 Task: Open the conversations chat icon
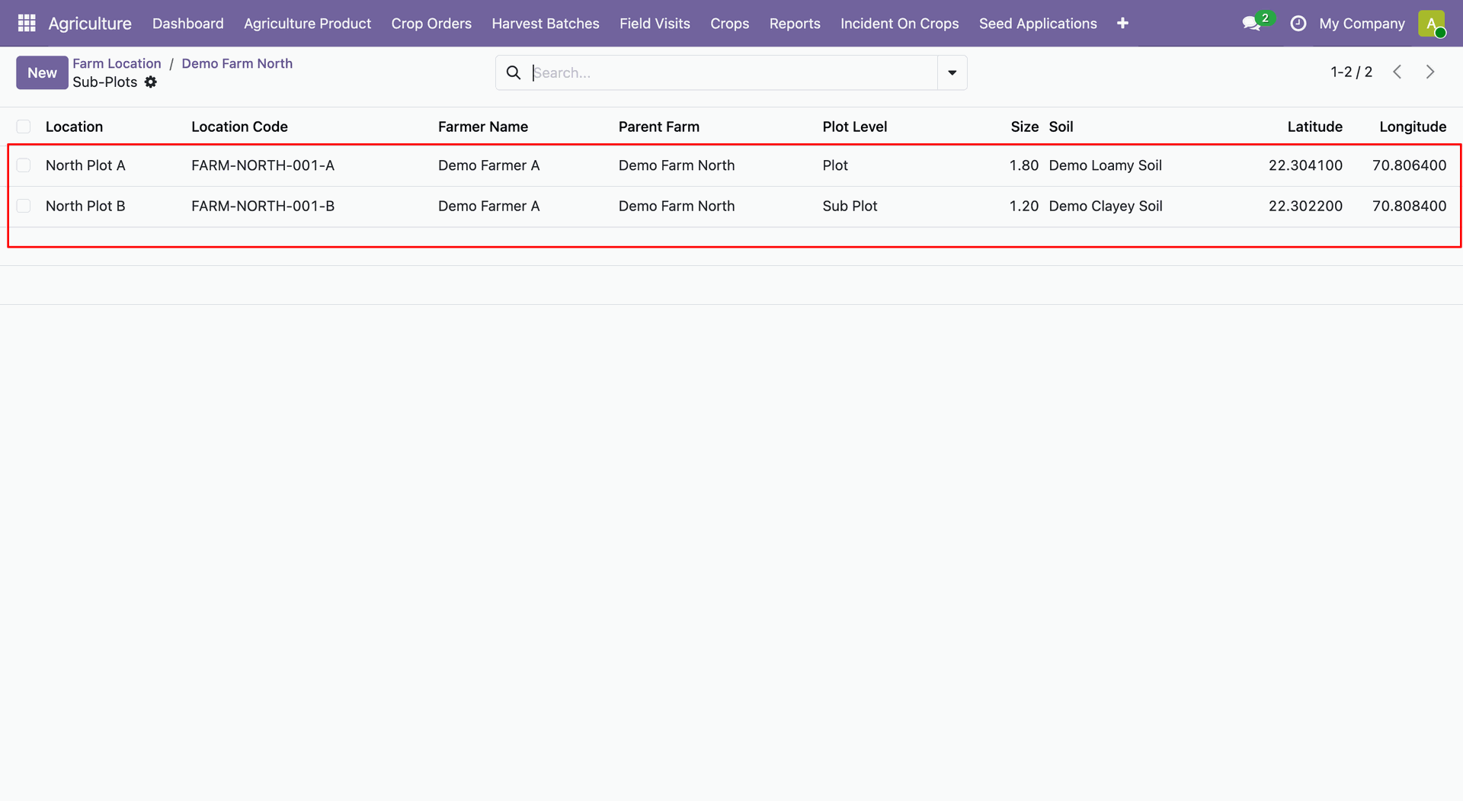1251,24
